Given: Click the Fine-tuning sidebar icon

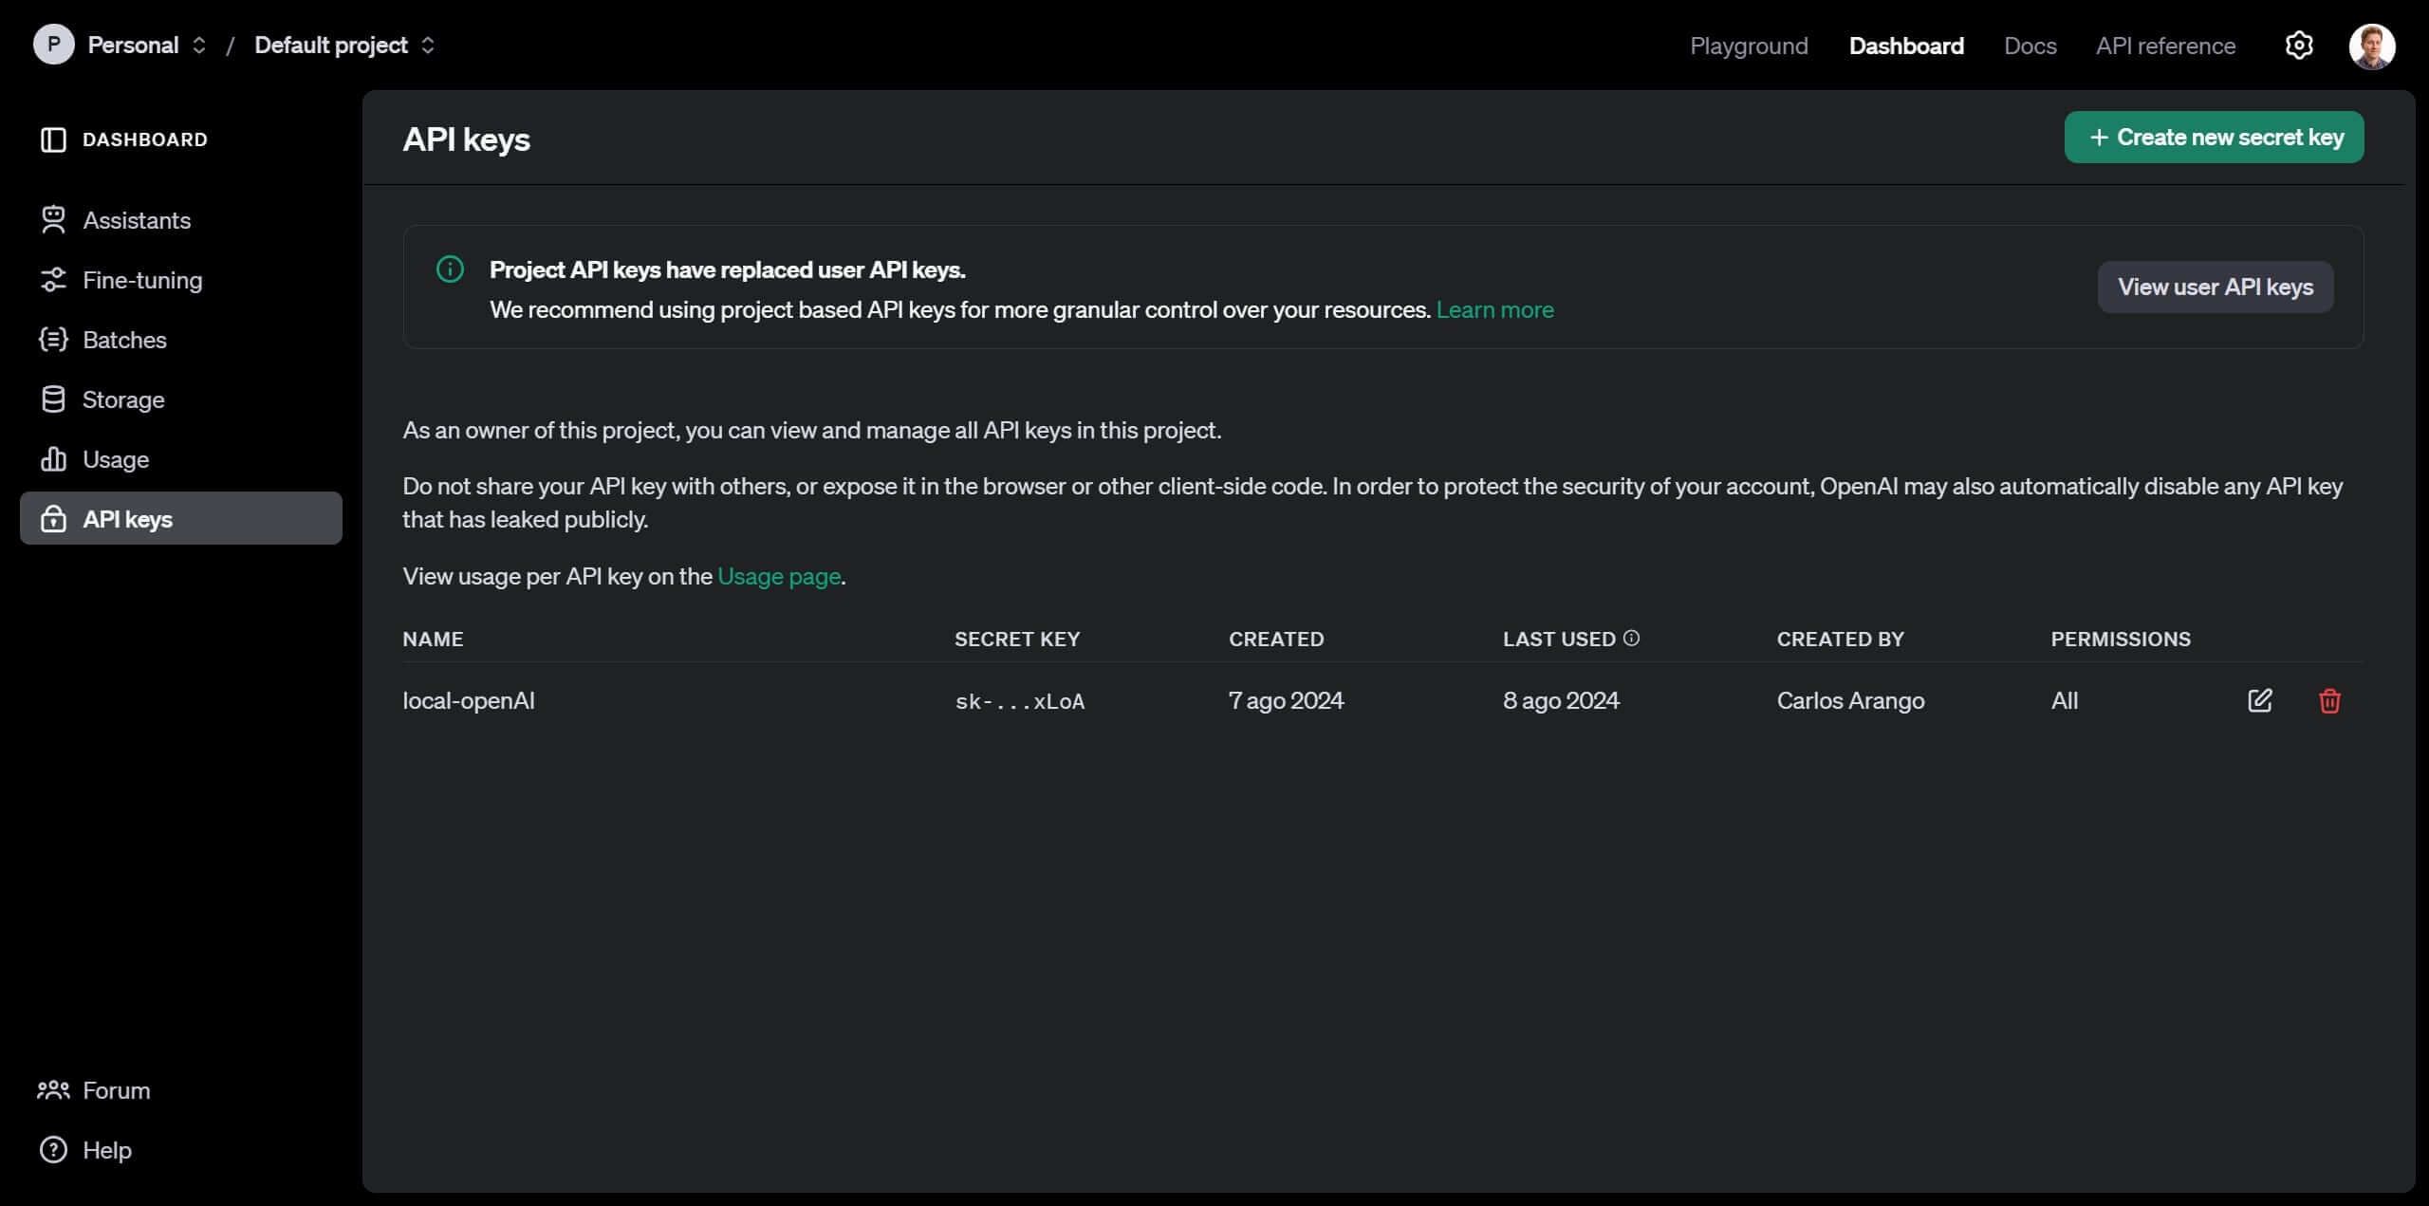Looking at the screenshot, I should [x=51, y=279].
